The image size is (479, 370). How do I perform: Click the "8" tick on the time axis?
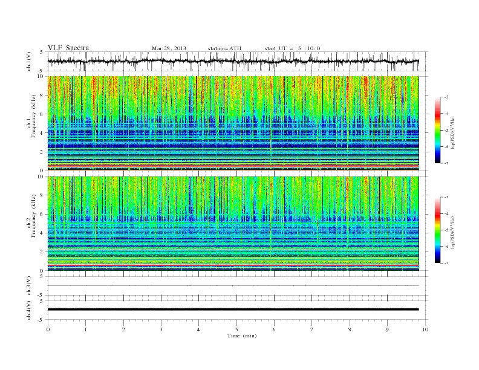350,329
